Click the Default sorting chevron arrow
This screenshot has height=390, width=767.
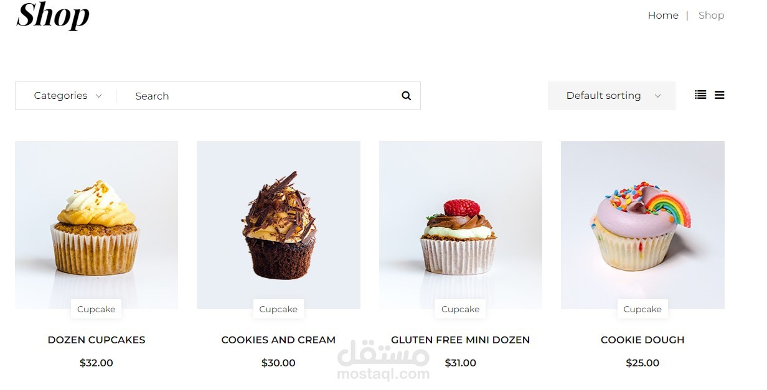657,96
